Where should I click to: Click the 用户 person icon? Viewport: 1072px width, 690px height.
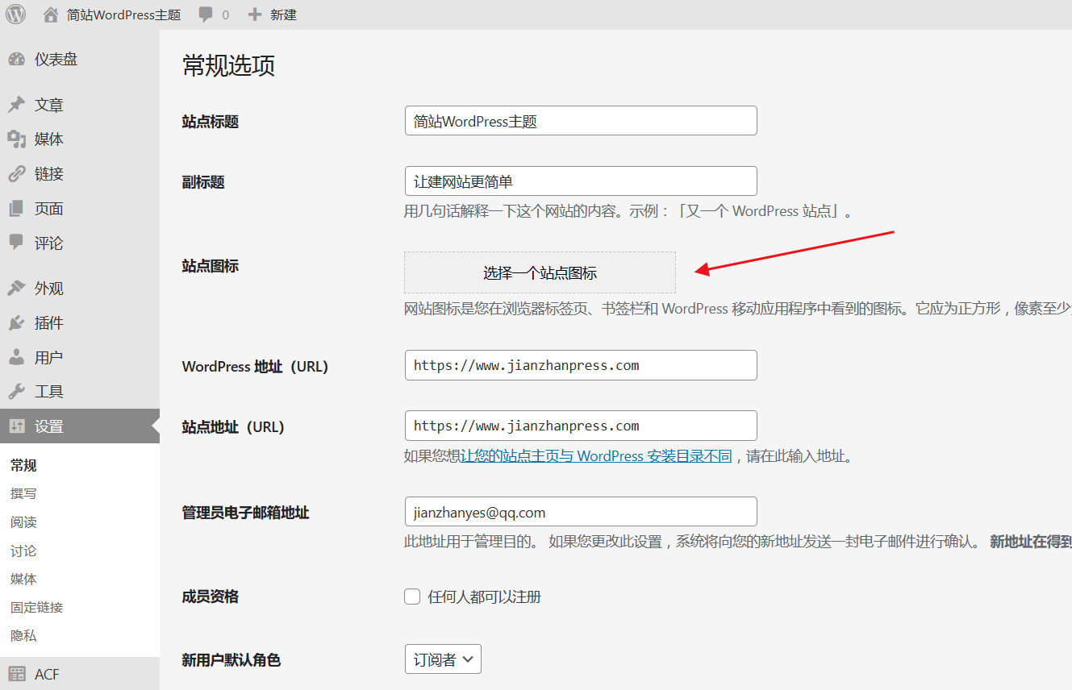coord(16,357)
